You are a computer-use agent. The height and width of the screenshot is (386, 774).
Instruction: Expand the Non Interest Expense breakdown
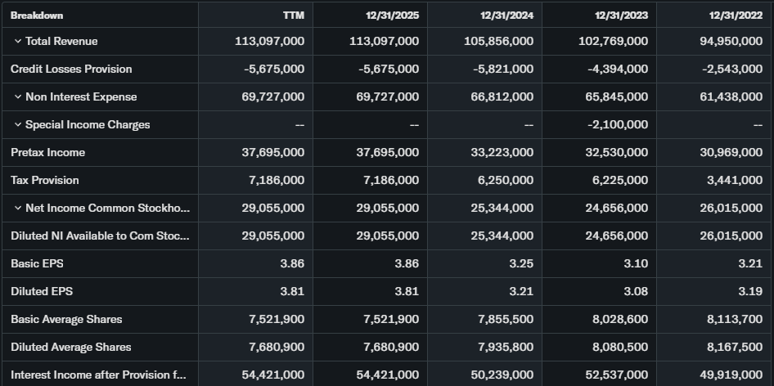point(17,97)
